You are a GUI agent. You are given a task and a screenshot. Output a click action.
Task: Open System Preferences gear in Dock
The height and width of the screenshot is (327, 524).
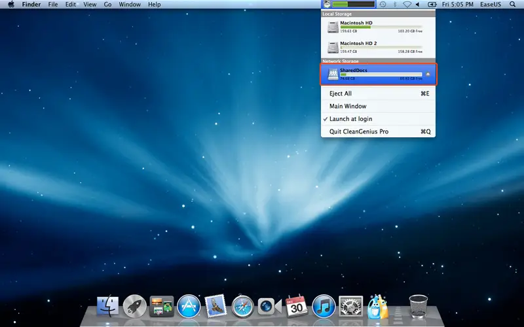coord(350,306)
